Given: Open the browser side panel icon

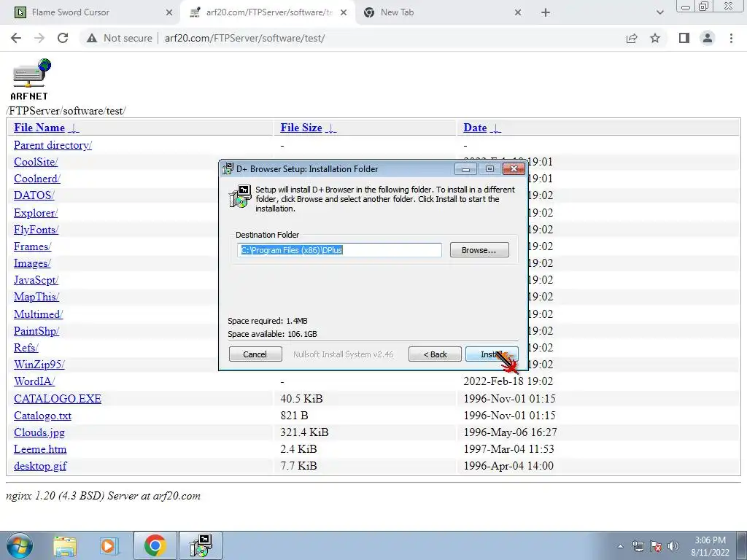Looking at the screenshot, I should (x=684, y=38).
